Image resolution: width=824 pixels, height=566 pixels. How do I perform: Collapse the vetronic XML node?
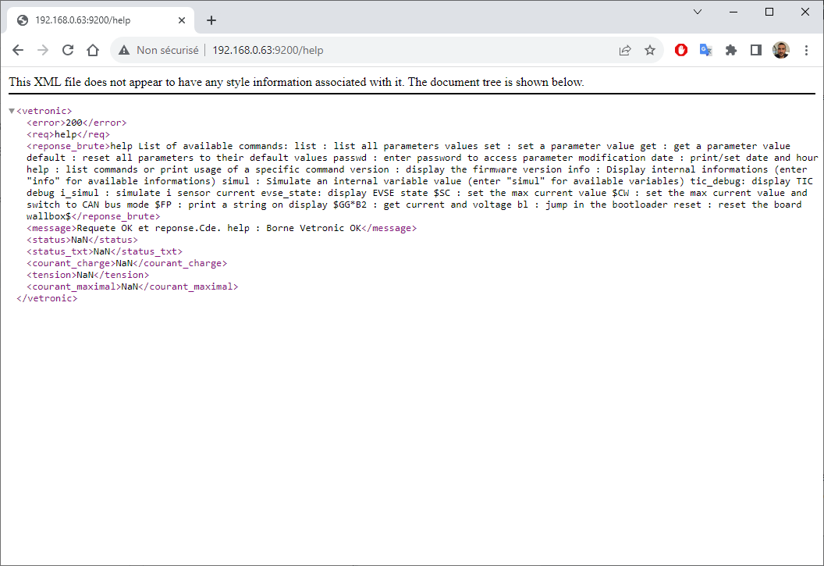[x=12, y=111]
